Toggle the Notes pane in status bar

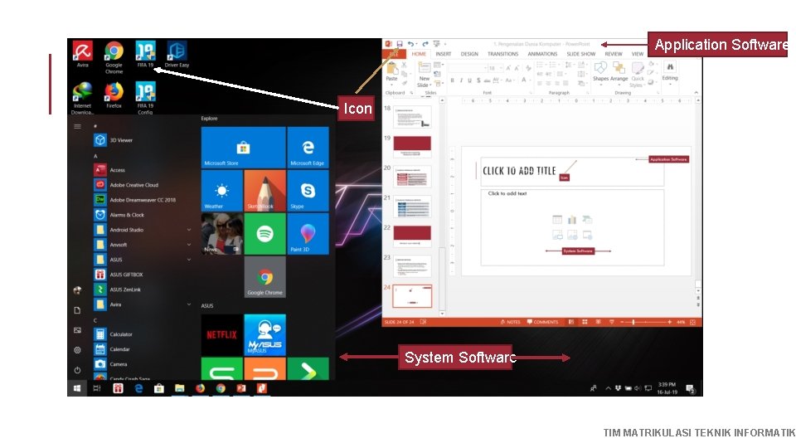tap(510, 322)
